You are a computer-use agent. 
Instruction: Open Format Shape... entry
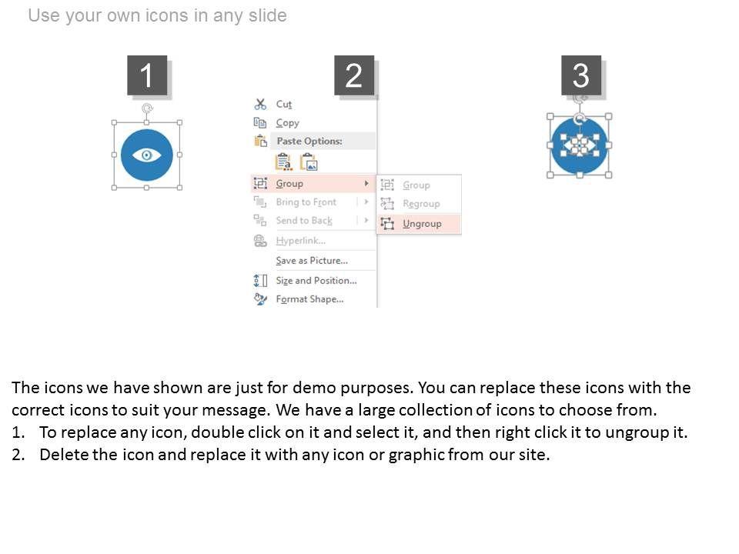[x=309, y=299]
